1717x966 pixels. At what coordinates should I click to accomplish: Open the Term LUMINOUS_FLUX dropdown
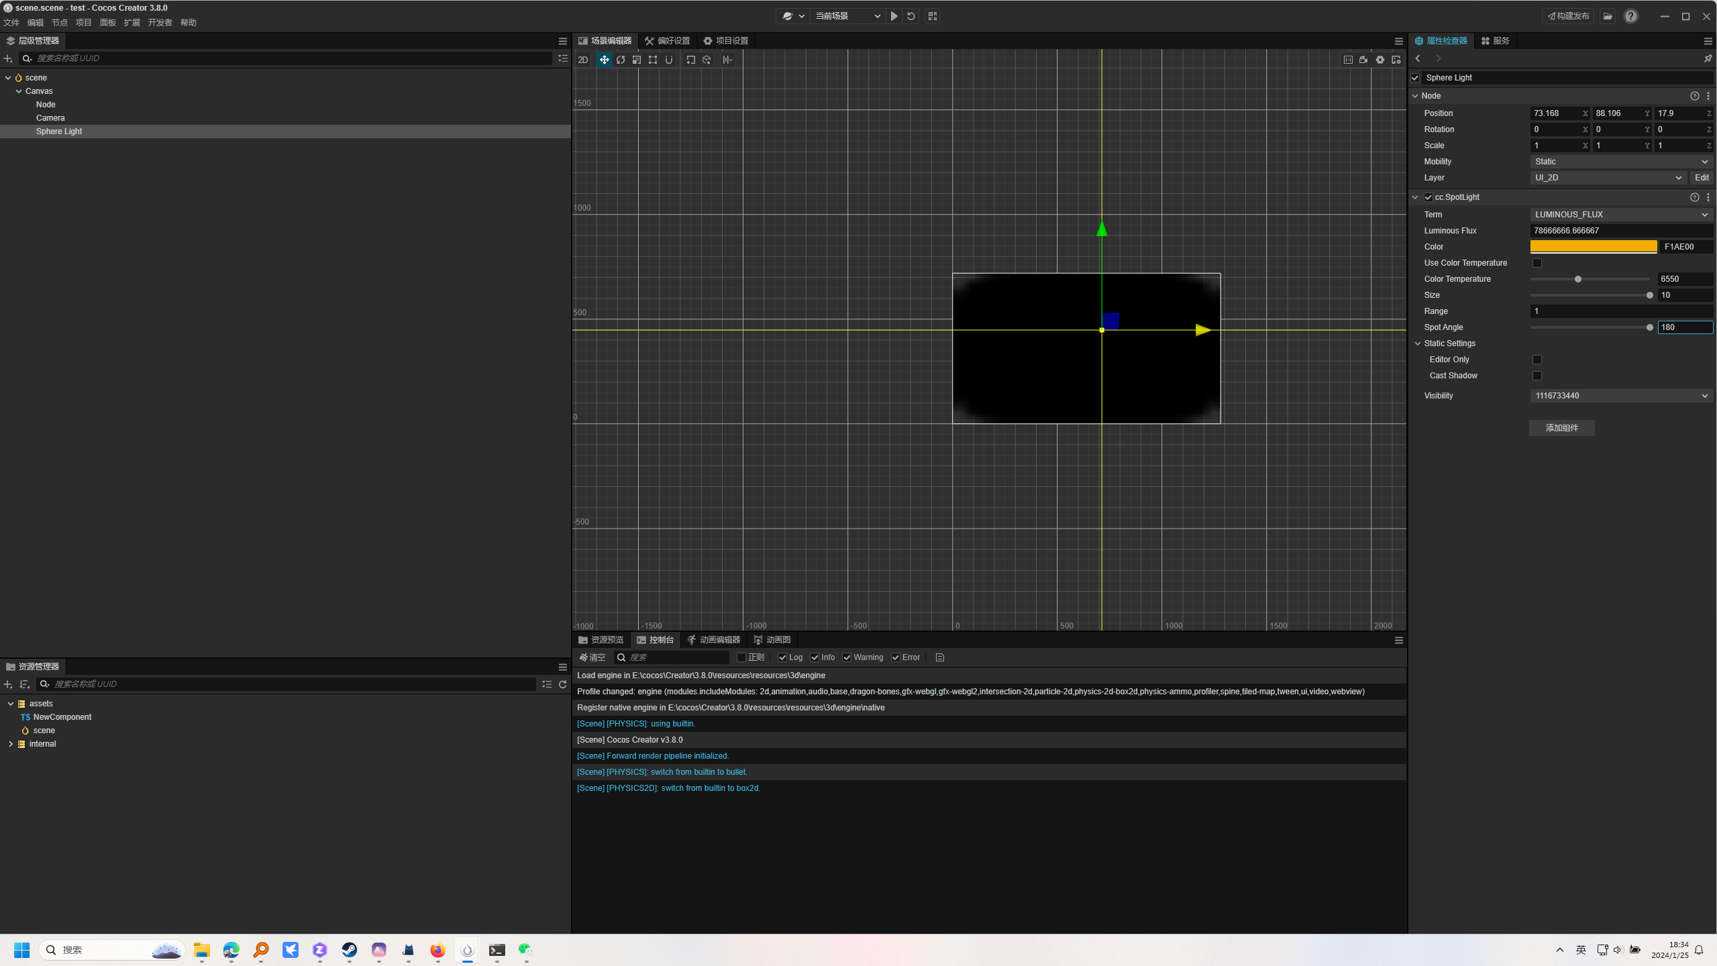1621,215
